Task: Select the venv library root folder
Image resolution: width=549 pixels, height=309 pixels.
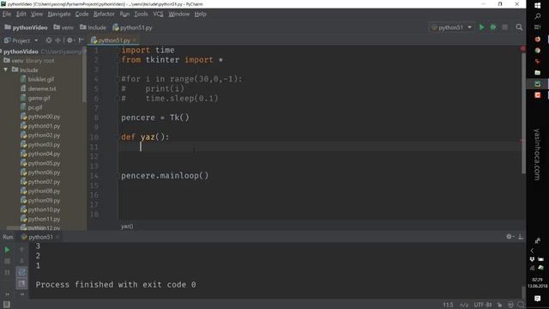Action: [x=29, y=61]
